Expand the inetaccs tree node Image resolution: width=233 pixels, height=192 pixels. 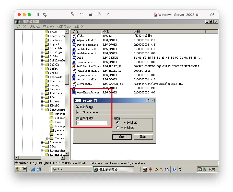point(42,40)
